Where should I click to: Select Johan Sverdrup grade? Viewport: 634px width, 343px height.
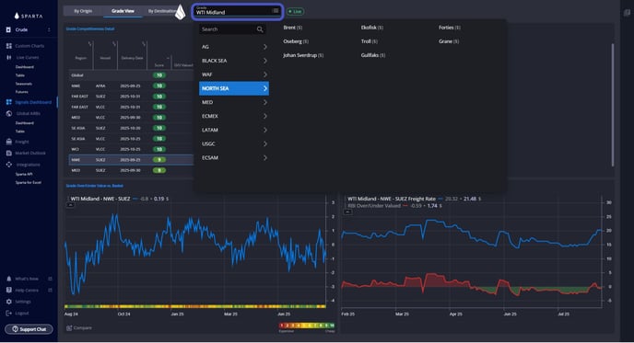[x=303, y=55]
